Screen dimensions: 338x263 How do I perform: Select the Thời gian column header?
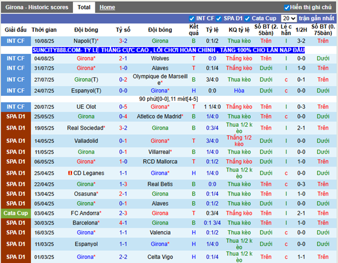tap(44, 30)
